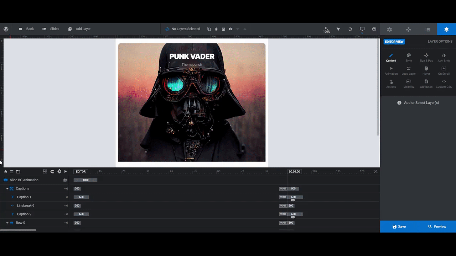
Task: Open the module general settings gear tab
Action: click(389, 30)
